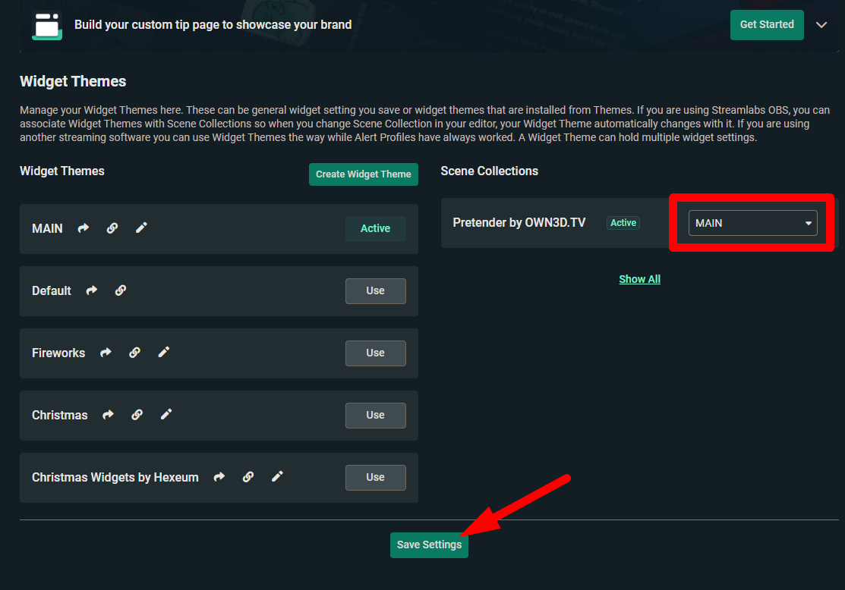Copy link icon for Default theme
Screen dimensions: 845x590
point(121,290)
